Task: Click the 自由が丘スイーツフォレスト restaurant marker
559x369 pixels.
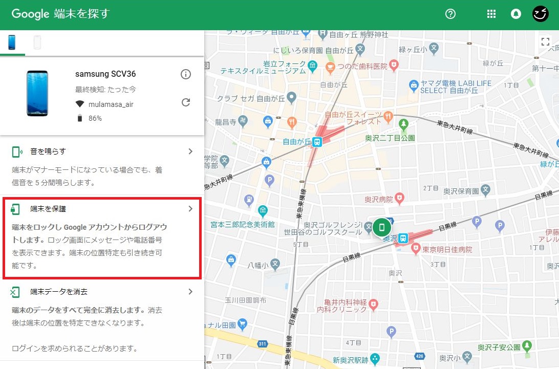Action: 388,116
